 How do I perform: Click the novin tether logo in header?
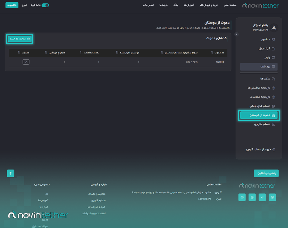click(260, 5)
